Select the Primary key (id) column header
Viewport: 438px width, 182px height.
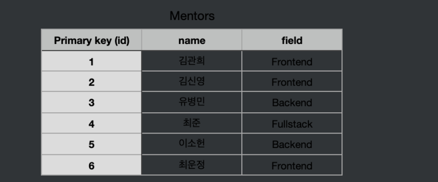coord(92,40)
